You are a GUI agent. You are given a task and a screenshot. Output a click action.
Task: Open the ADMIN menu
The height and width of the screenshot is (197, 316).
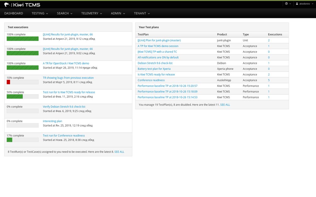coord(118,13)
